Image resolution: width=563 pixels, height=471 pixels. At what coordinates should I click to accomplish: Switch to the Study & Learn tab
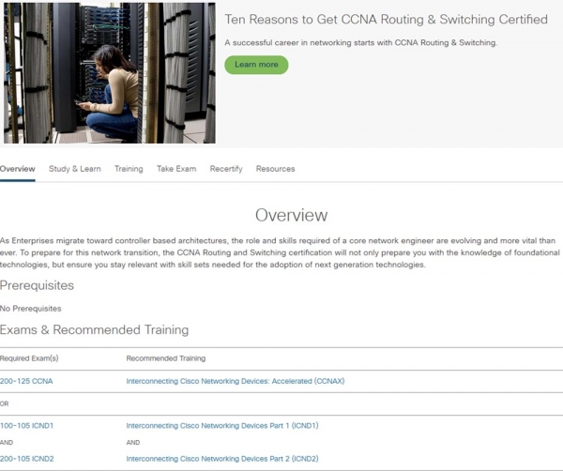[x=74, y=169]
